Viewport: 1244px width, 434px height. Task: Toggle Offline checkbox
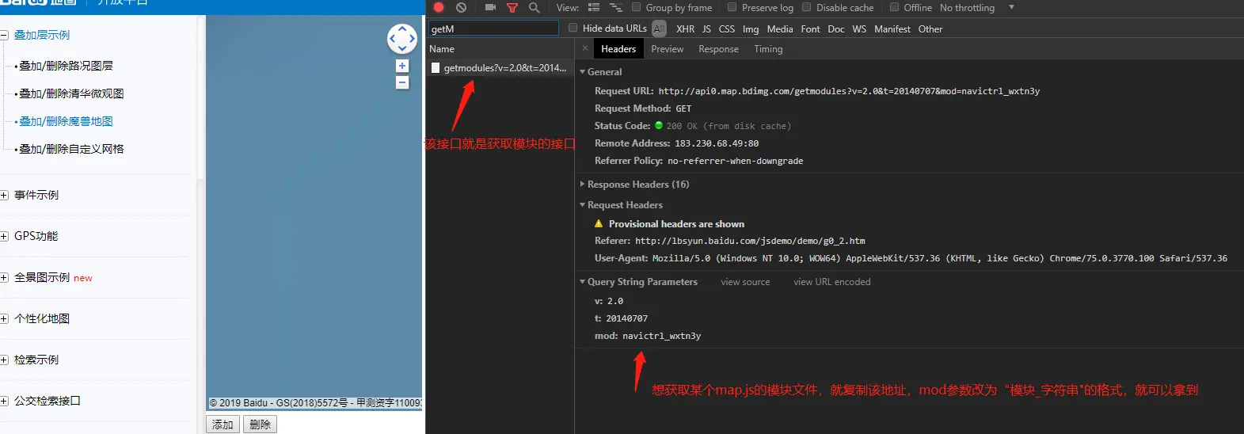pos(894,7)
